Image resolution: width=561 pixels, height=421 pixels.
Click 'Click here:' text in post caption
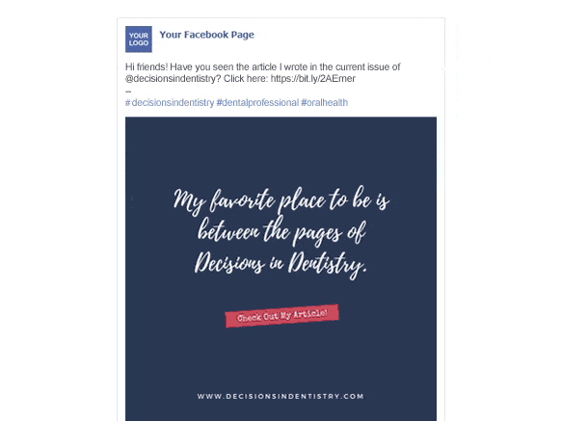click(x=246, y=79)
